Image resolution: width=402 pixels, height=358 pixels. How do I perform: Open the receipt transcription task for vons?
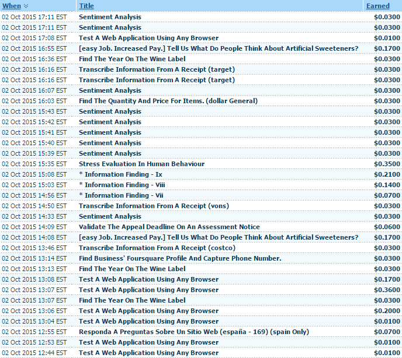coord(154,206)
